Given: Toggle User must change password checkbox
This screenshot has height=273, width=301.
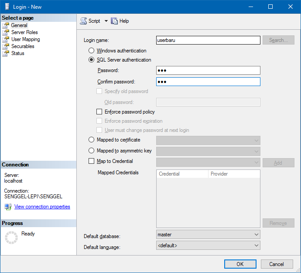Looking at the screenshot, I should [x=99, y=130].
